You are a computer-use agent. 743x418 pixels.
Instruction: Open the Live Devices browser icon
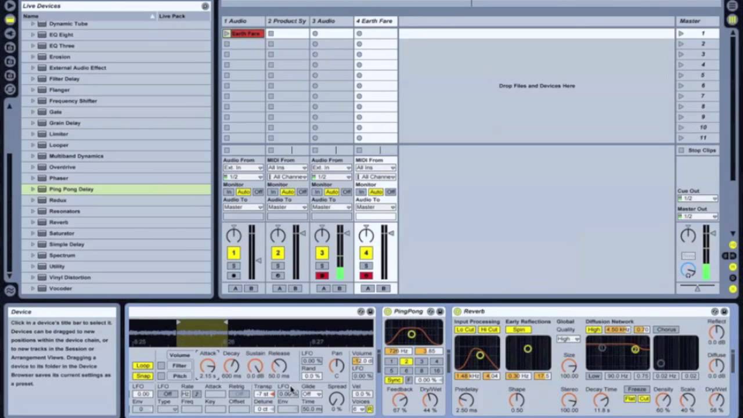(10, 20)
